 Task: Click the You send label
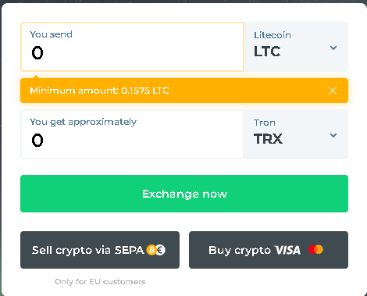point(51,34)
